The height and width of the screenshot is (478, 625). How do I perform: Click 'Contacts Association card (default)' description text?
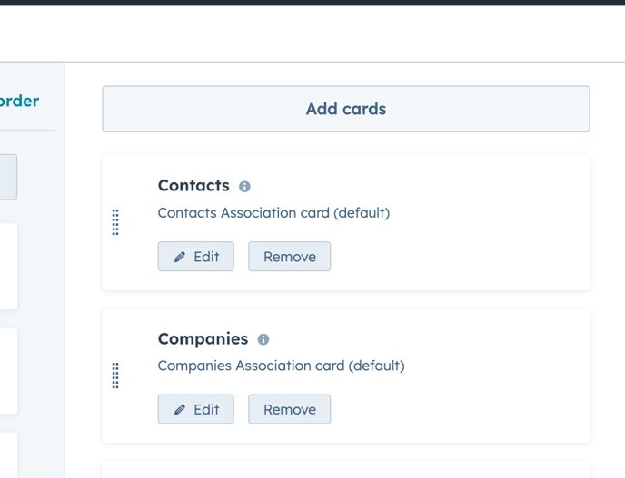(273, 213)
